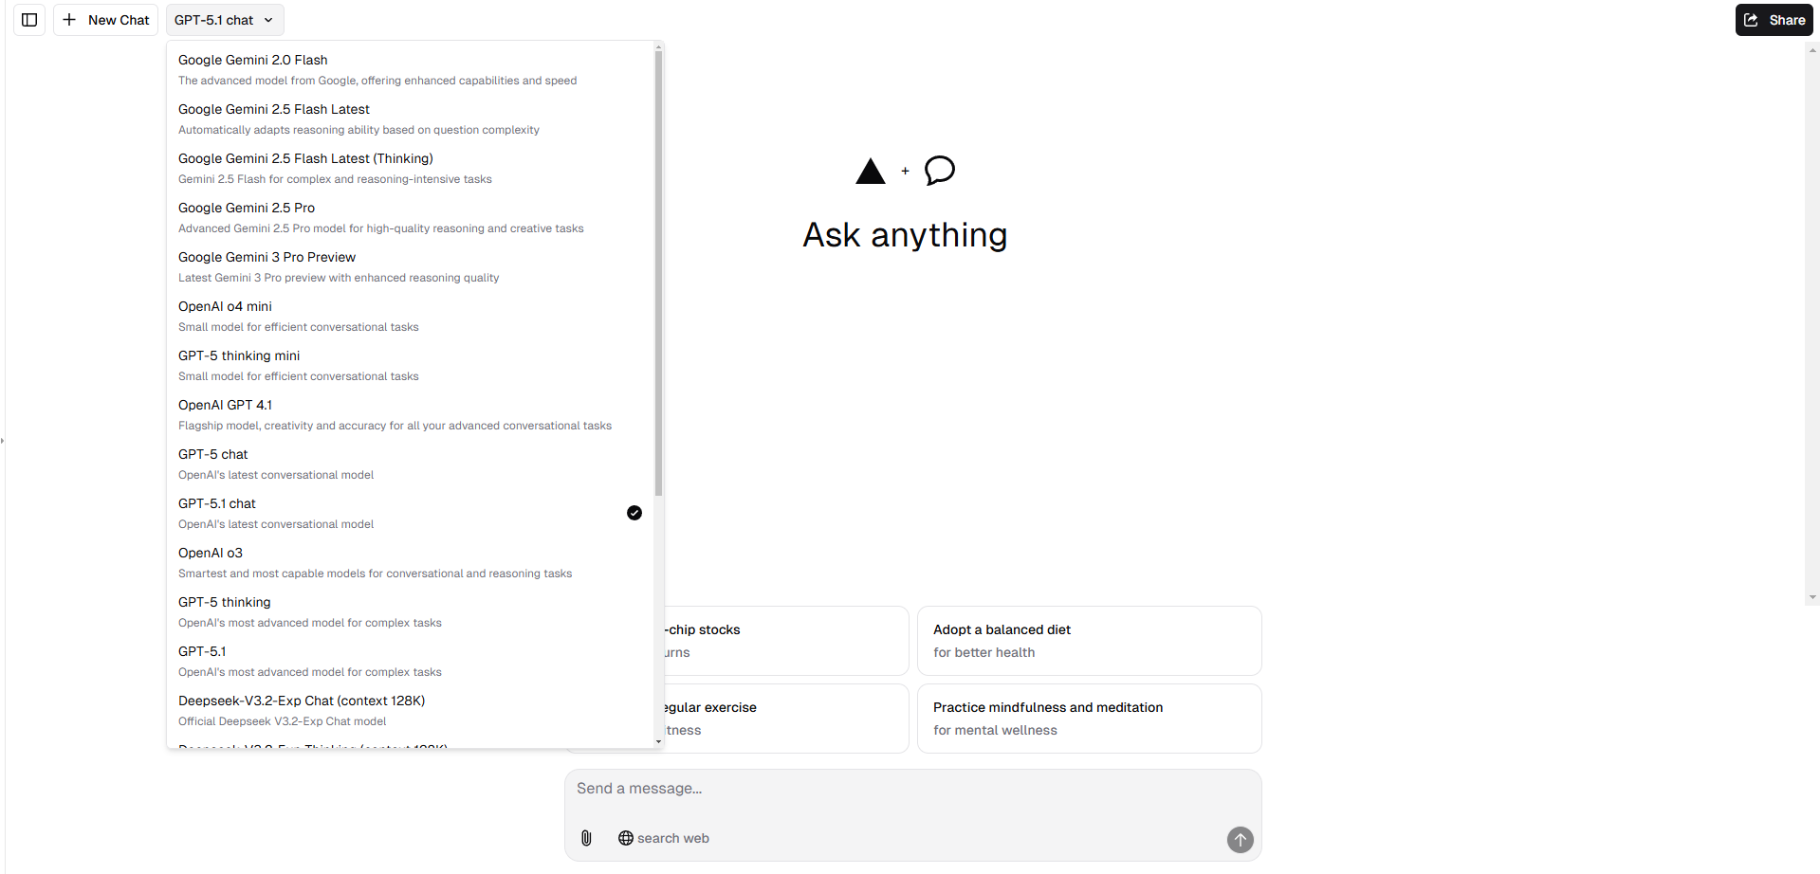
Task: Click the Send a message input field
Action: point(912,789)
